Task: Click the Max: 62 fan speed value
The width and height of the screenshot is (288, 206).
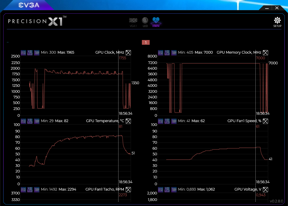Action: 198,121
